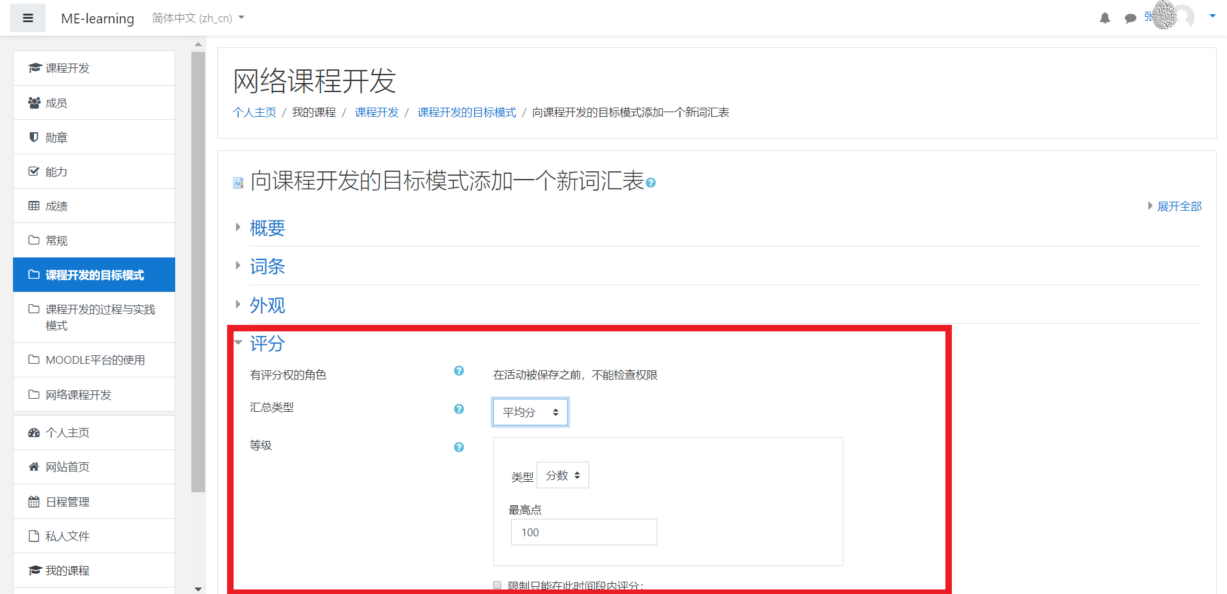Collapse the 评分 section
The width and height of the screenshot is (1227, 594).
[x=267, y=344]
